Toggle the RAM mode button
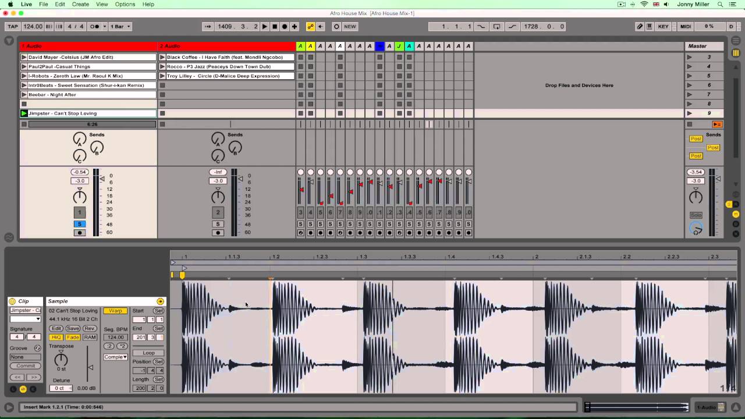 tap(90, 338)
